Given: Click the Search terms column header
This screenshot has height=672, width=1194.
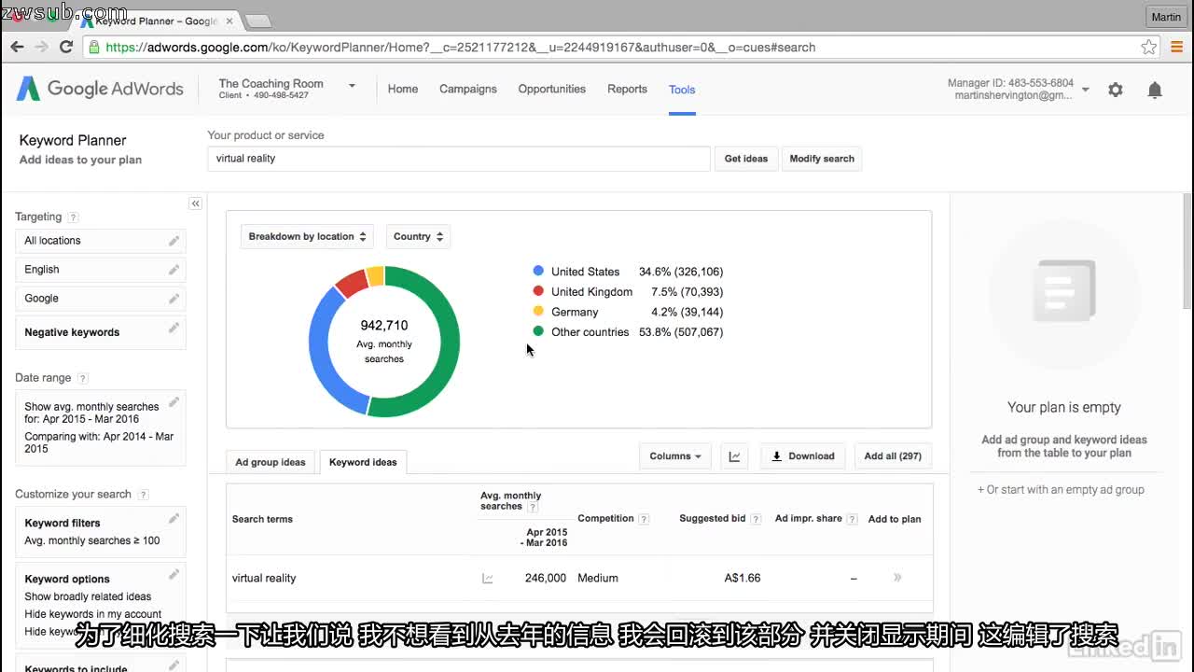Looking at the screenshot, I should (262, 519).
